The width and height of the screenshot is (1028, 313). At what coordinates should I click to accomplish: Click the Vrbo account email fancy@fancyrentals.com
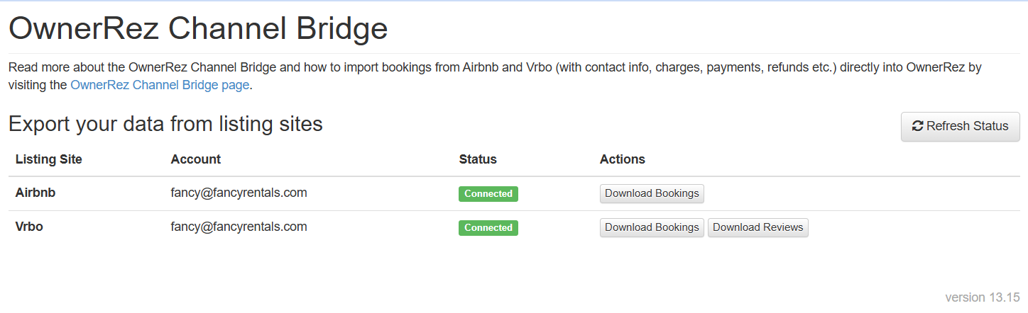(239, 227)
